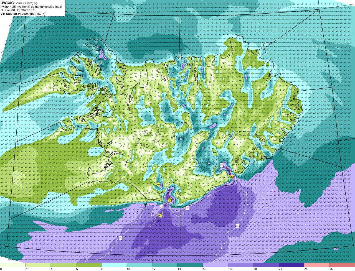Click the title line 'UWC/IG: Vindur (10m) og'
This screenshot has height=271, width=355.
click(x=19, y=3)
